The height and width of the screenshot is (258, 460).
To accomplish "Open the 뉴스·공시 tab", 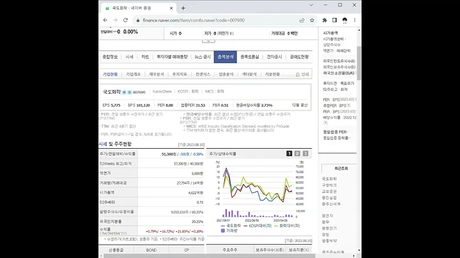I will click(x=203, y=57).
